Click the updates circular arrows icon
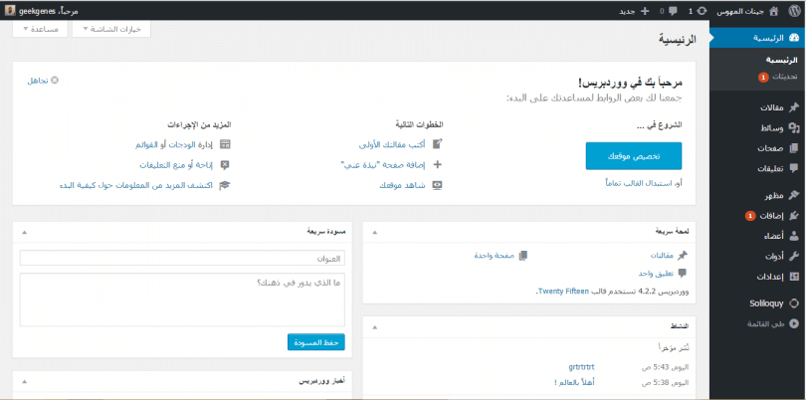Screen dimensions: 806x400 coord(703,10)
